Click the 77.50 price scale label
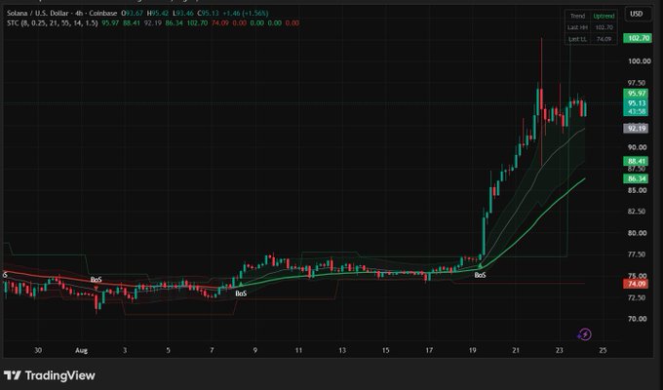Image resolution: width=663 pixels, height=390 pixels. click(x=638, y=254)
